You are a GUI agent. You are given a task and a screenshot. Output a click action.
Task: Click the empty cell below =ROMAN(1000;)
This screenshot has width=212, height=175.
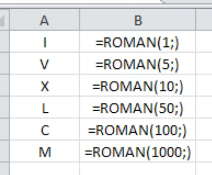point(137,169)
